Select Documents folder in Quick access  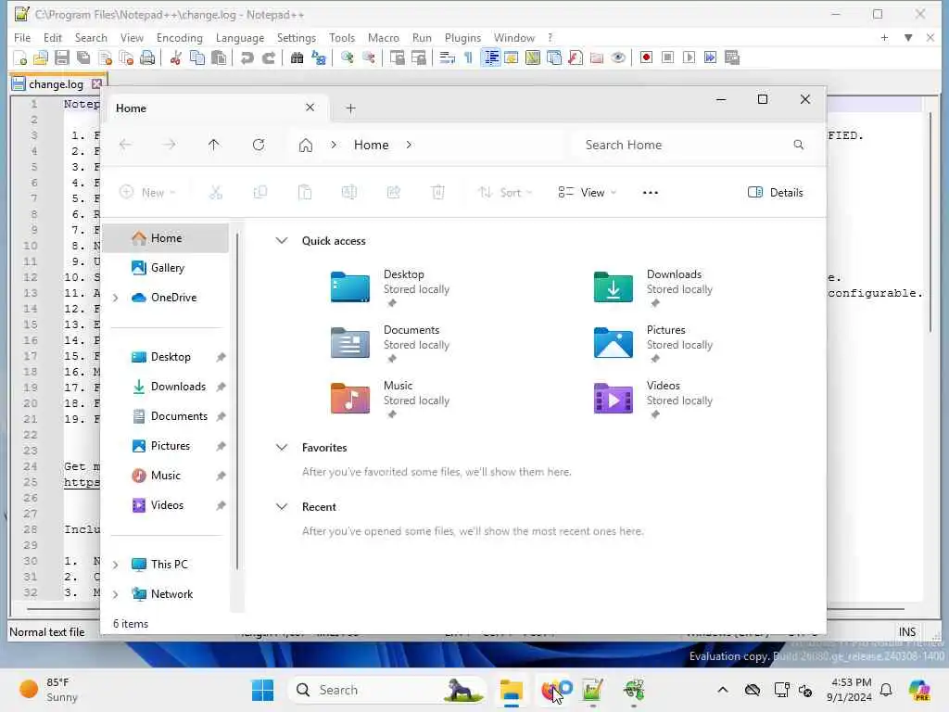390,343
